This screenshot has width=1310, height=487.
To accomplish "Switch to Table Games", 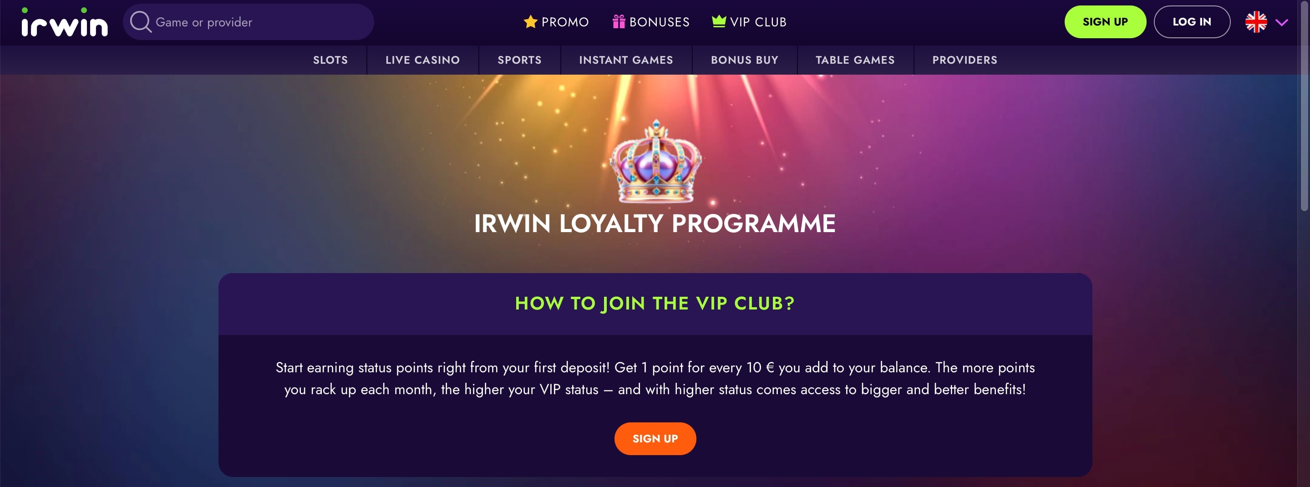I will point(855,60).
